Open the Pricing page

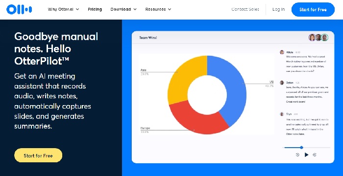[95, 9]
